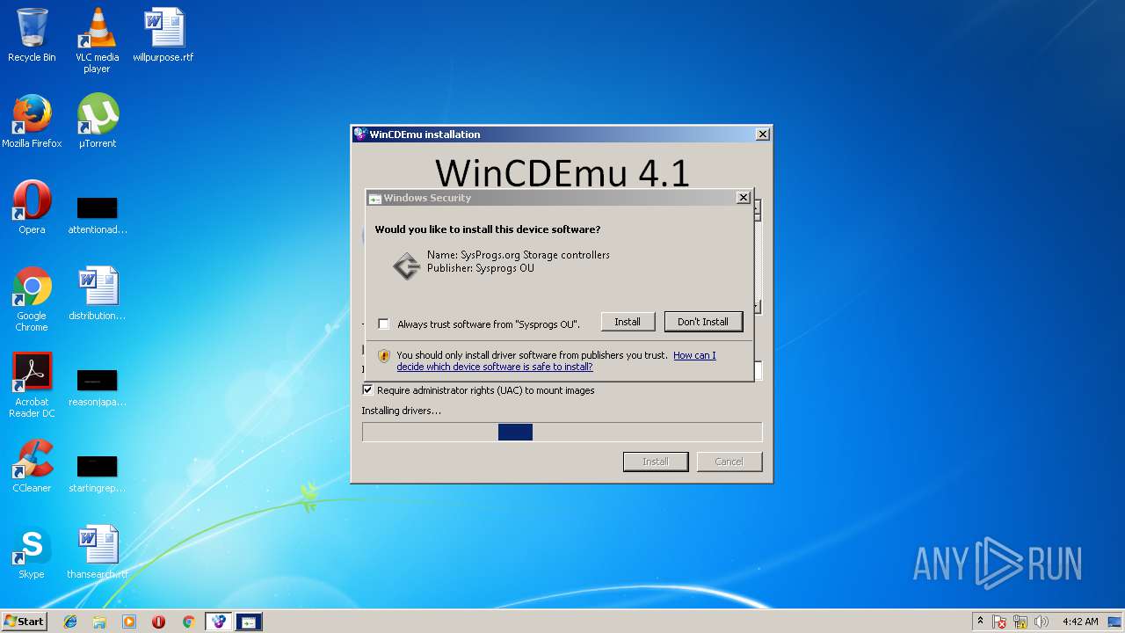Switch to the WinCDEmu installer taskbar button
1125x633 pixels.
coord(218,622)
